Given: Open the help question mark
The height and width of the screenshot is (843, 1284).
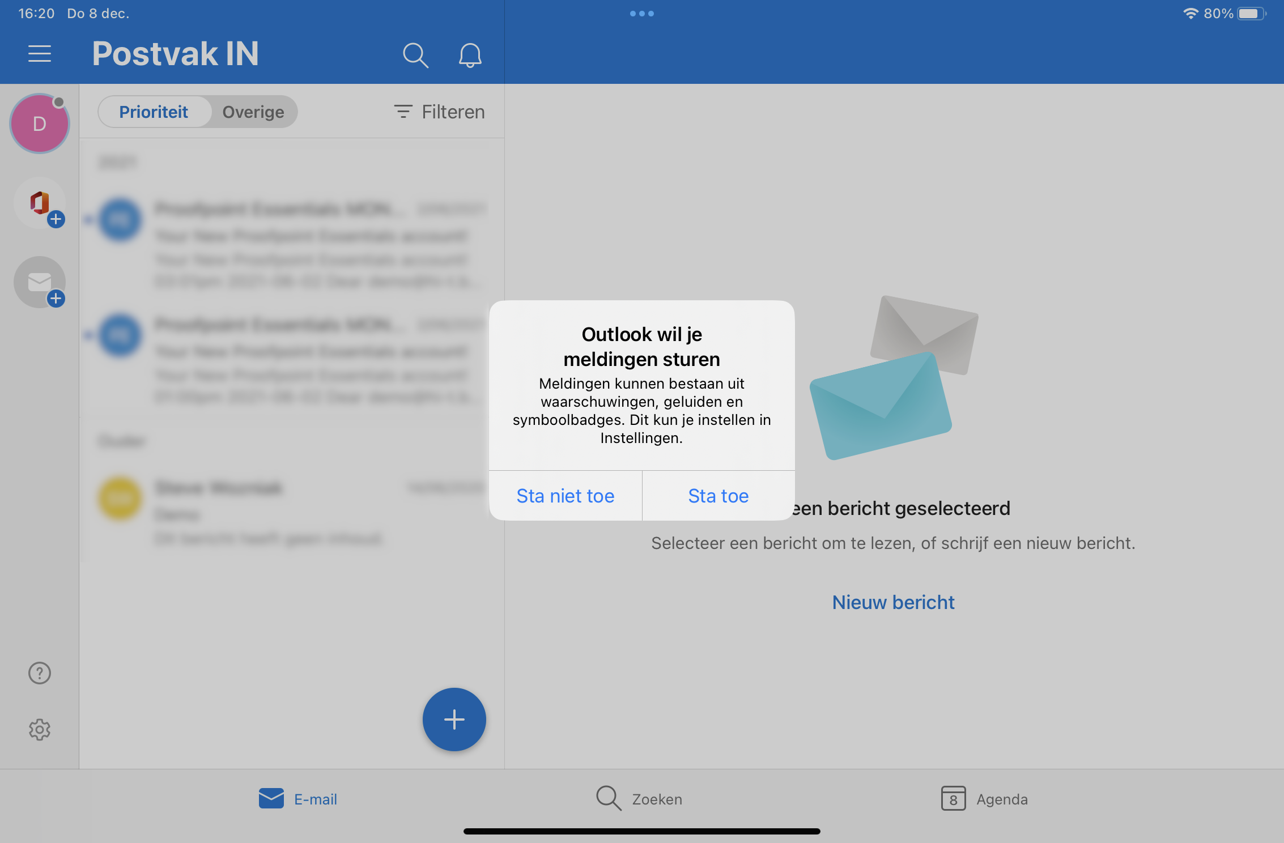Looking at the screenshot, I should 40,673.
